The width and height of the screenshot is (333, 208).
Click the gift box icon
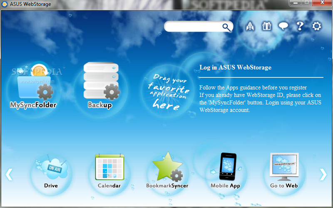(267, 26)
